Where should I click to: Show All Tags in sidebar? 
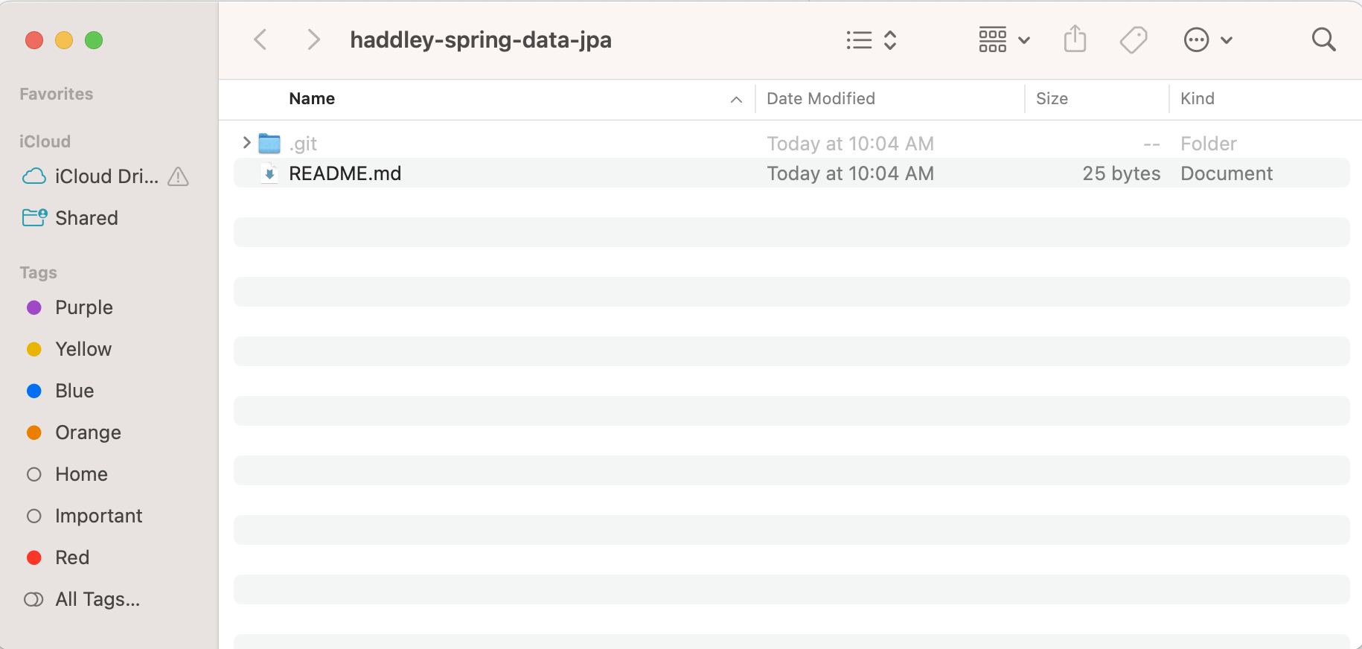(97, 599)
